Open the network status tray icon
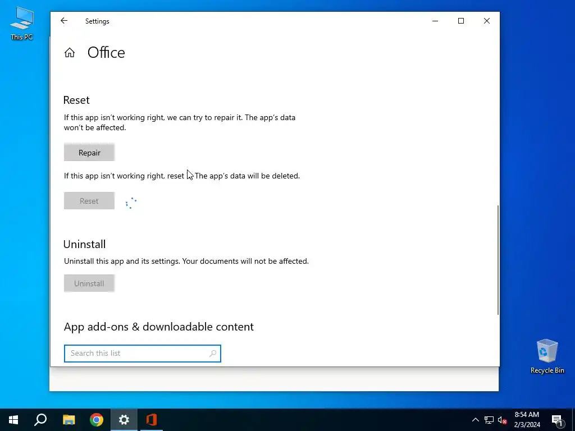Viewport: 575px width, 431px height. click(489, 420)
